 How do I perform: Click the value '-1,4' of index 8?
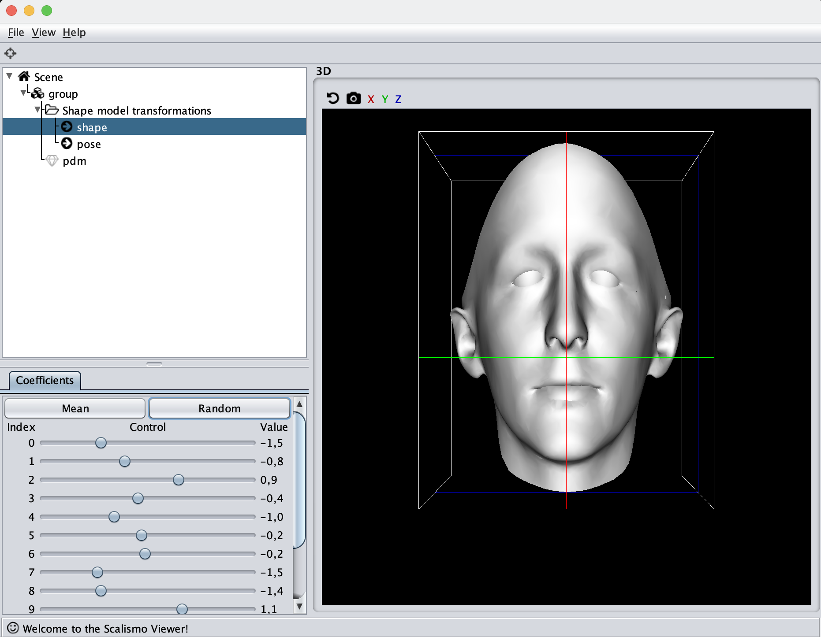[x=272, y=591]
